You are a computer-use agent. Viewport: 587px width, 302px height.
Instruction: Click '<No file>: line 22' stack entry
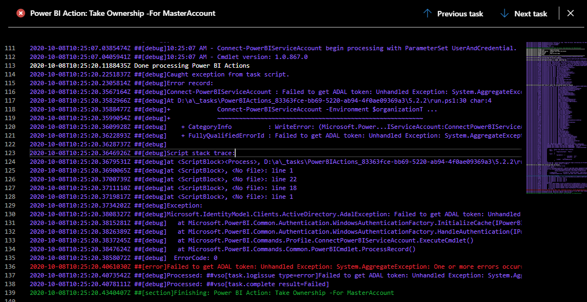(163, 179)
